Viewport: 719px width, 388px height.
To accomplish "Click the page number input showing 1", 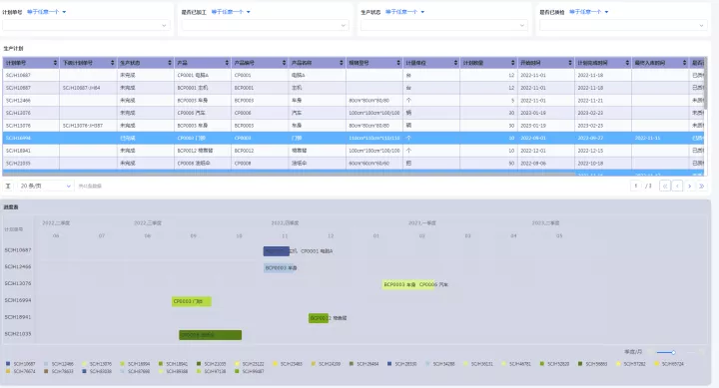I will [x=636, y=186].
